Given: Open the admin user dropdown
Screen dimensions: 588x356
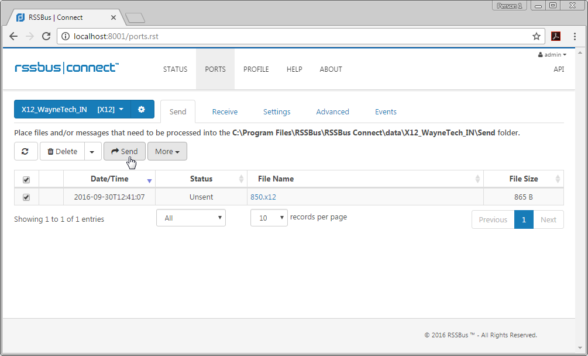Looking at the screenshot, I should [x=552, y=55].
